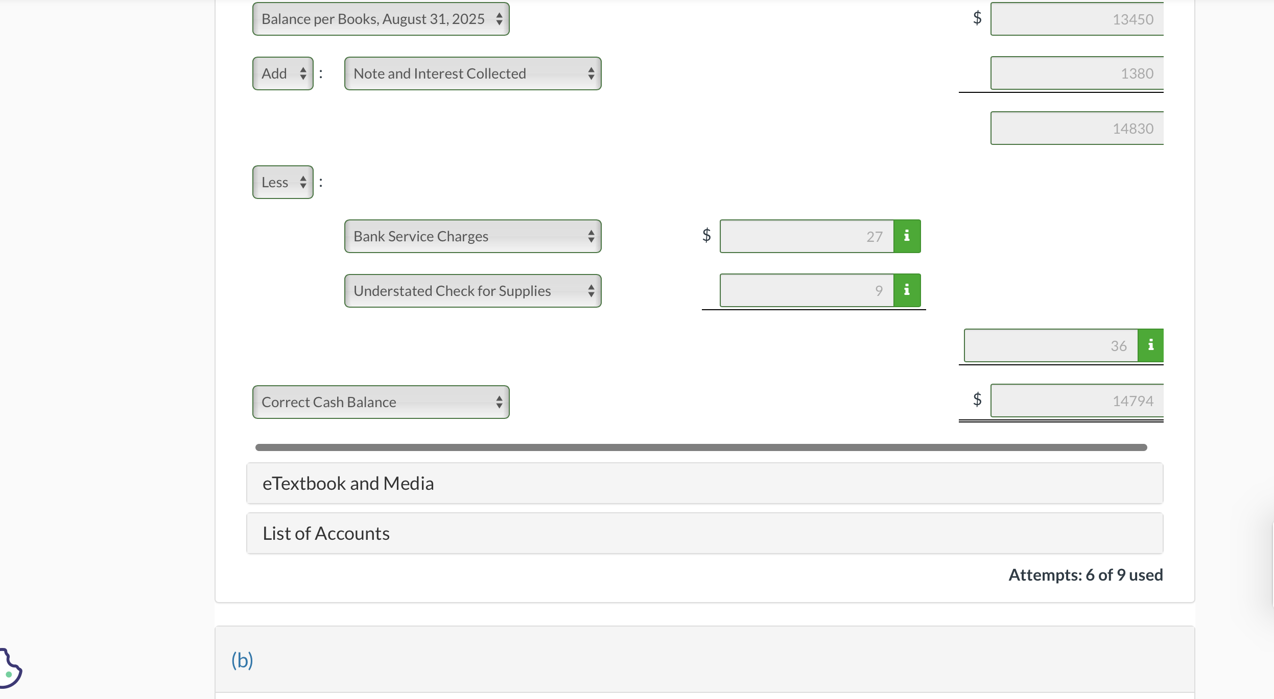Click the info icon next to the 9 amount
This screenshot has height=699, width=1274.
click(x=906, y=290)
